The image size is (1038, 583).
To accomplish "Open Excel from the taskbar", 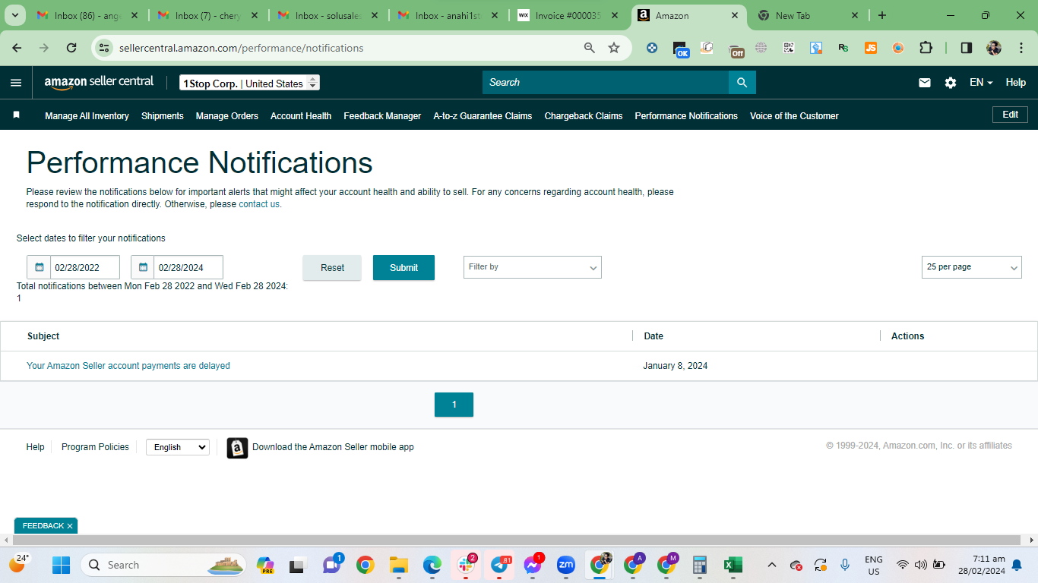I will [733, 565].
